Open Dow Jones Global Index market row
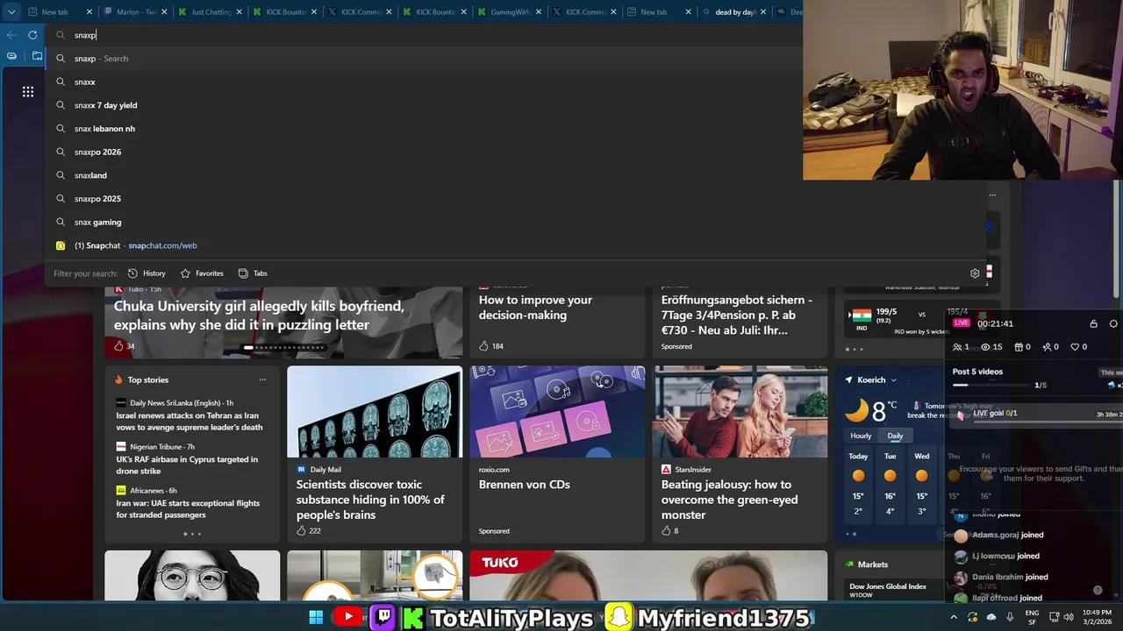 click(895, 590)
